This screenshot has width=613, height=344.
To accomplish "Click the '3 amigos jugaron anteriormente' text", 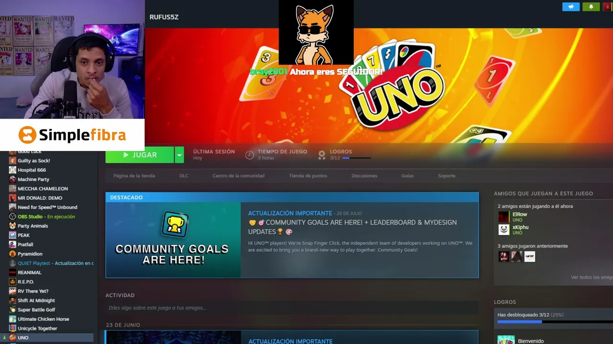I will click(533, 246).
